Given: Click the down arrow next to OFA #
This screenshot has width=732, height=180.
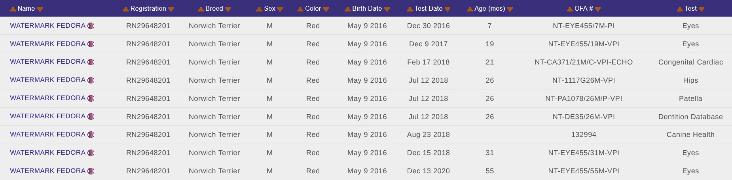Looking at the screenshot, I should tap(598, 9).
